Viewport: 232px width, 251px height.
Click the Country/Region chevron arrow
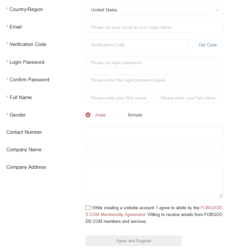tap(217, 10)
